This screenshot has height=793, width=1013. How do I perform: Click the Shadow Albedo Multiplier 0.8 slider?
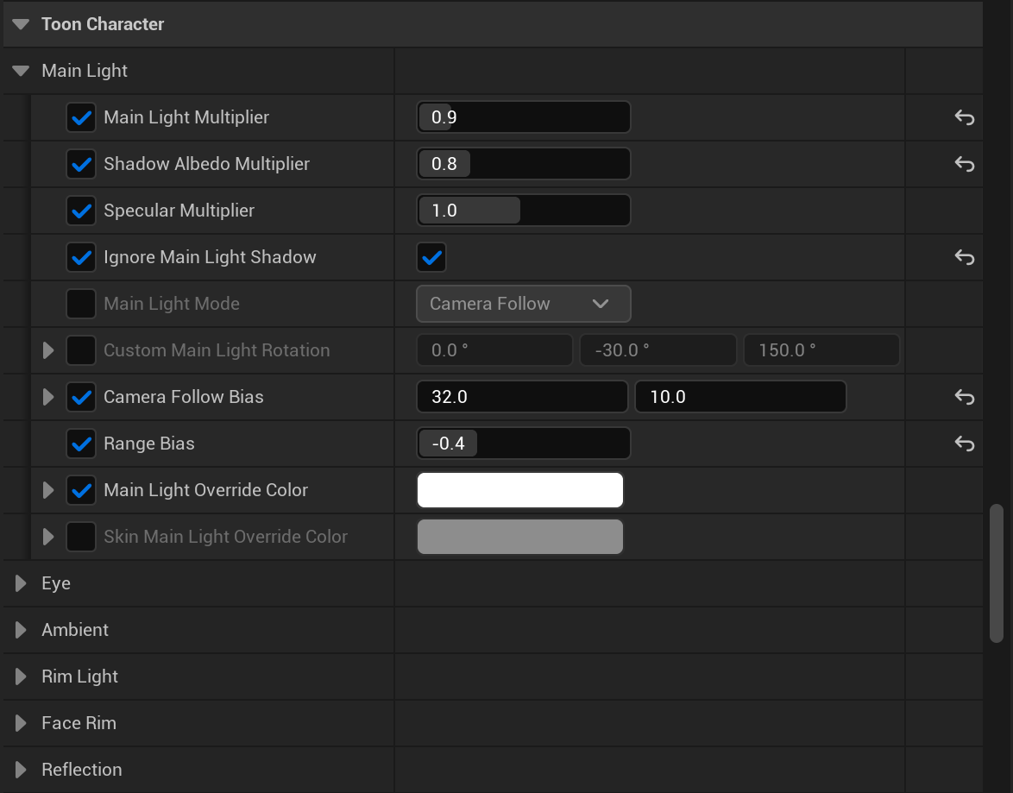[x=523, y=164]
